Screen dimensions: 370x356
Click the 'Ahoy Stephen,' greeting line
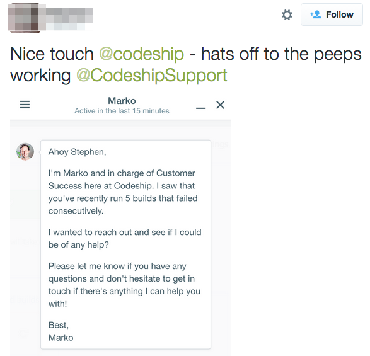[77, 152]
